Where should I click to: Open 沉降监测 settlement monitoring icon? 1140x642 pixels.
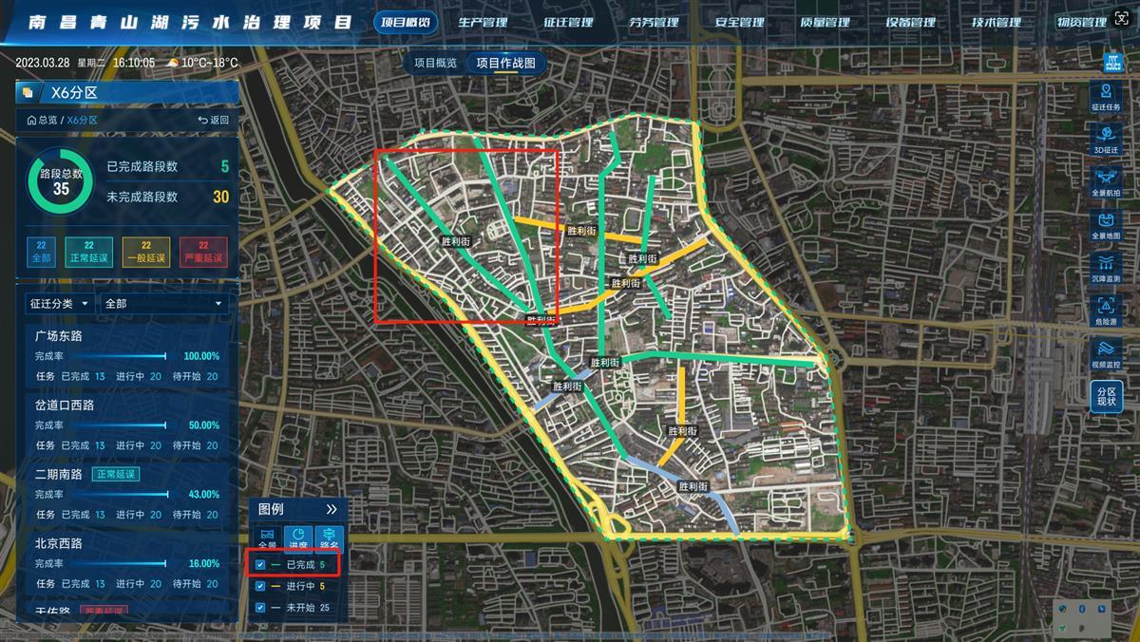click(x=1107, y=268)
